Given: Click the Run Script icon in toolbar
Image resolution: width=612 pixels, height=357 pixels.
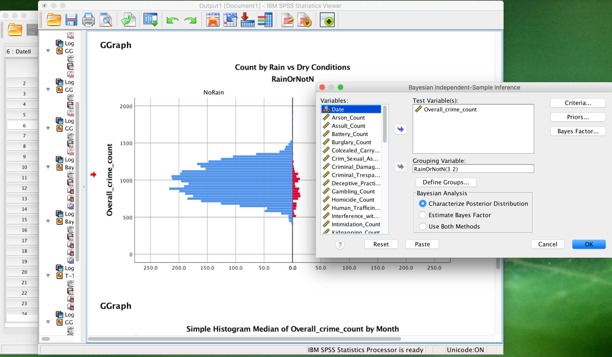Looking at the screenshot, I should (305, 20).
